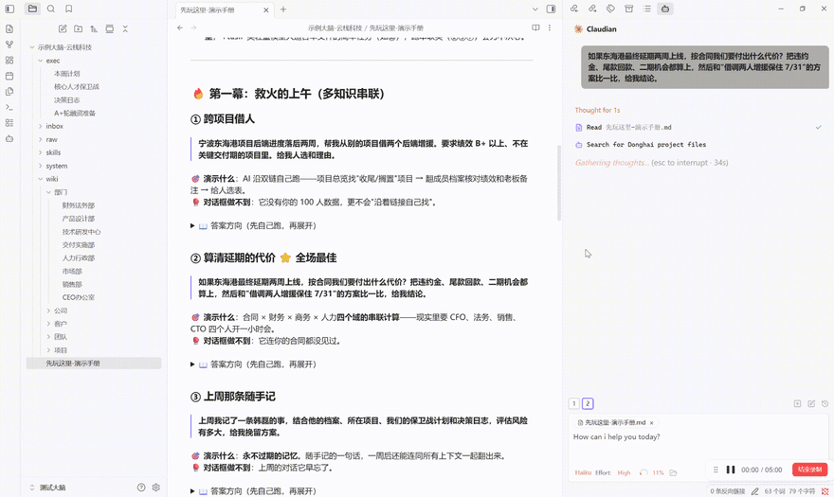The image size is (834, 497).
Task: Open the 本周计划 note
Action: [67, 74]
